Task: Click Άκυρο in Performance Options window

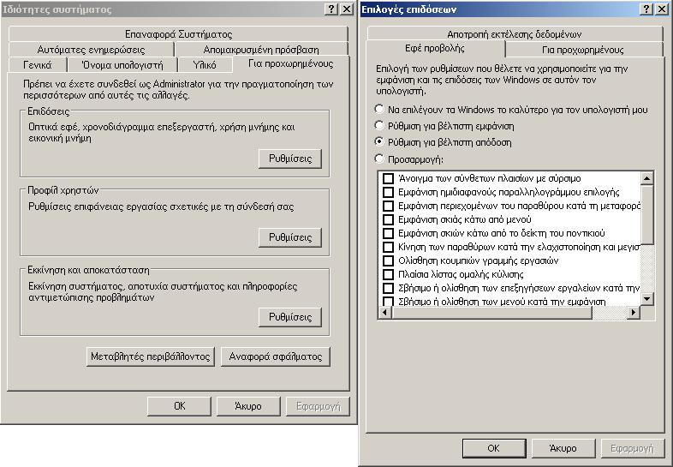Action: pyautogui.click(x=563, y=448)
